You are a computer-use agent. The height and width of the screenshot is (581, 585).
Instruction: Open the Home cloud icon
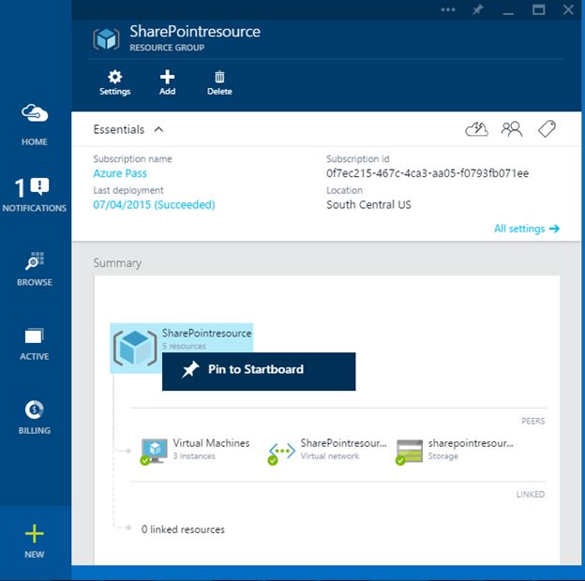pyautogui.click(x=35, y=113)
